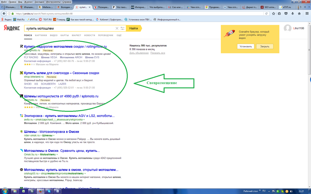Image resolution: width=311 pixels, height=194 pixels.
Task: Go to the home page icon
Action: coord(299,13)
